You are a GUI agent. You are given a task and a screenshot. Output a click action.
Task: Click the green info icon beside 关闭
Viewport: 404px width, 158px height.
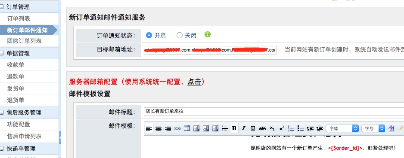tap(208, 34)
